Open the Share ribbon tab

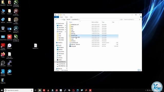coord(66,17)
